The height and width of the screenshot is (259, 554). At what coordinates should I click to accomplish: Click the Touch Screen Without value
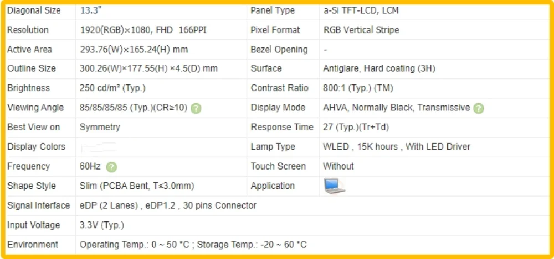click(338, 166)
